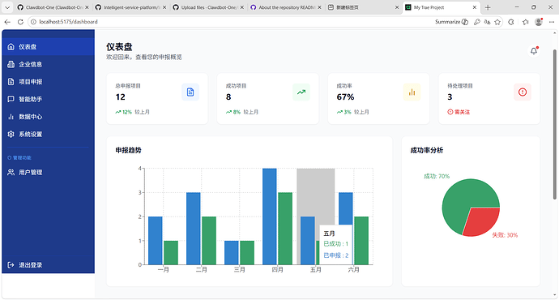Image resolution: width=559 pixels, height=300 pixels.
Task: Click the localhost:5175/dashboard address bar
Action: [228, 22]
